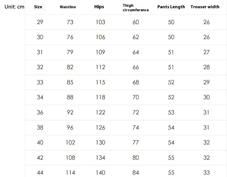Select hips value 109
Image resolution: width=227 pixels, height=177 pixels.
[x=100, y=52]
